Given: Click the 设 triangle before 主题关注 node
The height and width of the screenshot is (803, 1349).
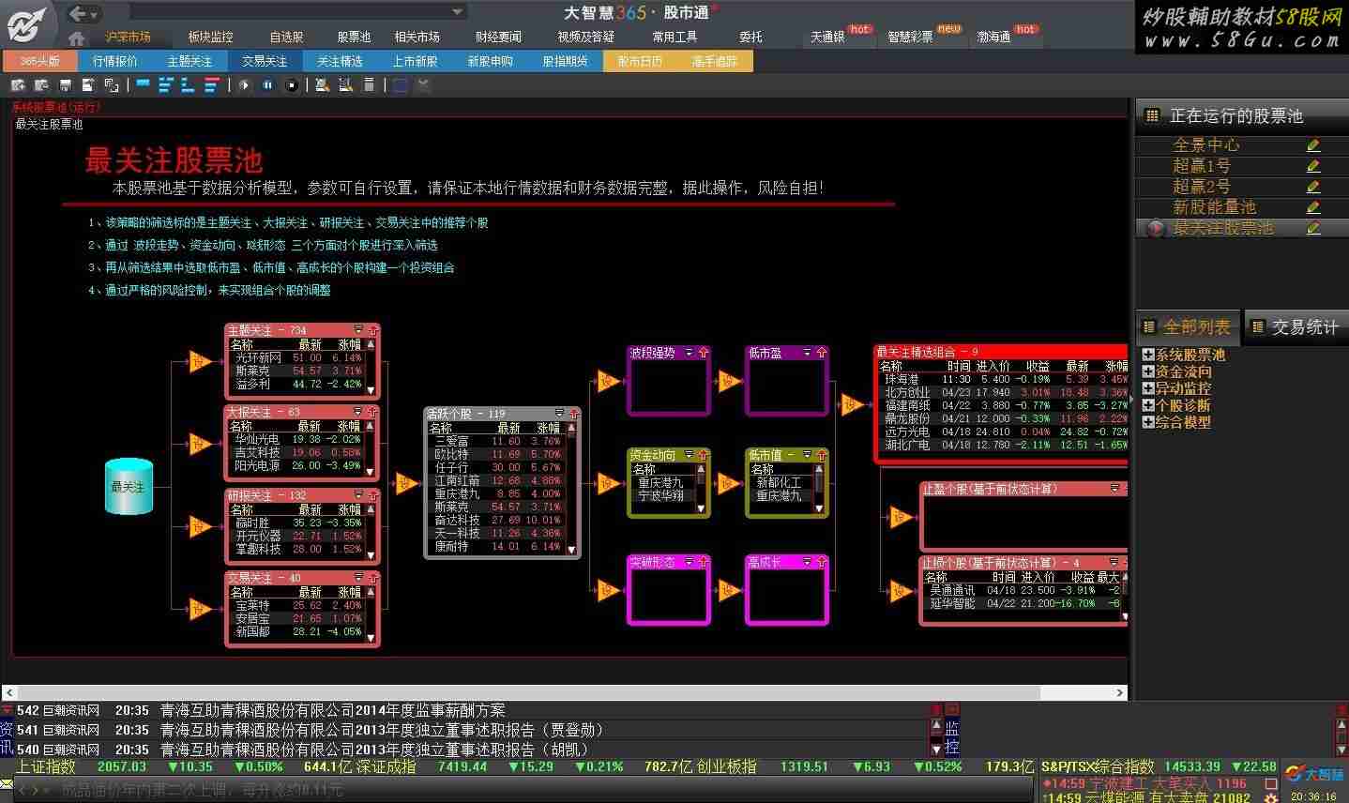Looking at the screenshot, I should coord(200,361).
